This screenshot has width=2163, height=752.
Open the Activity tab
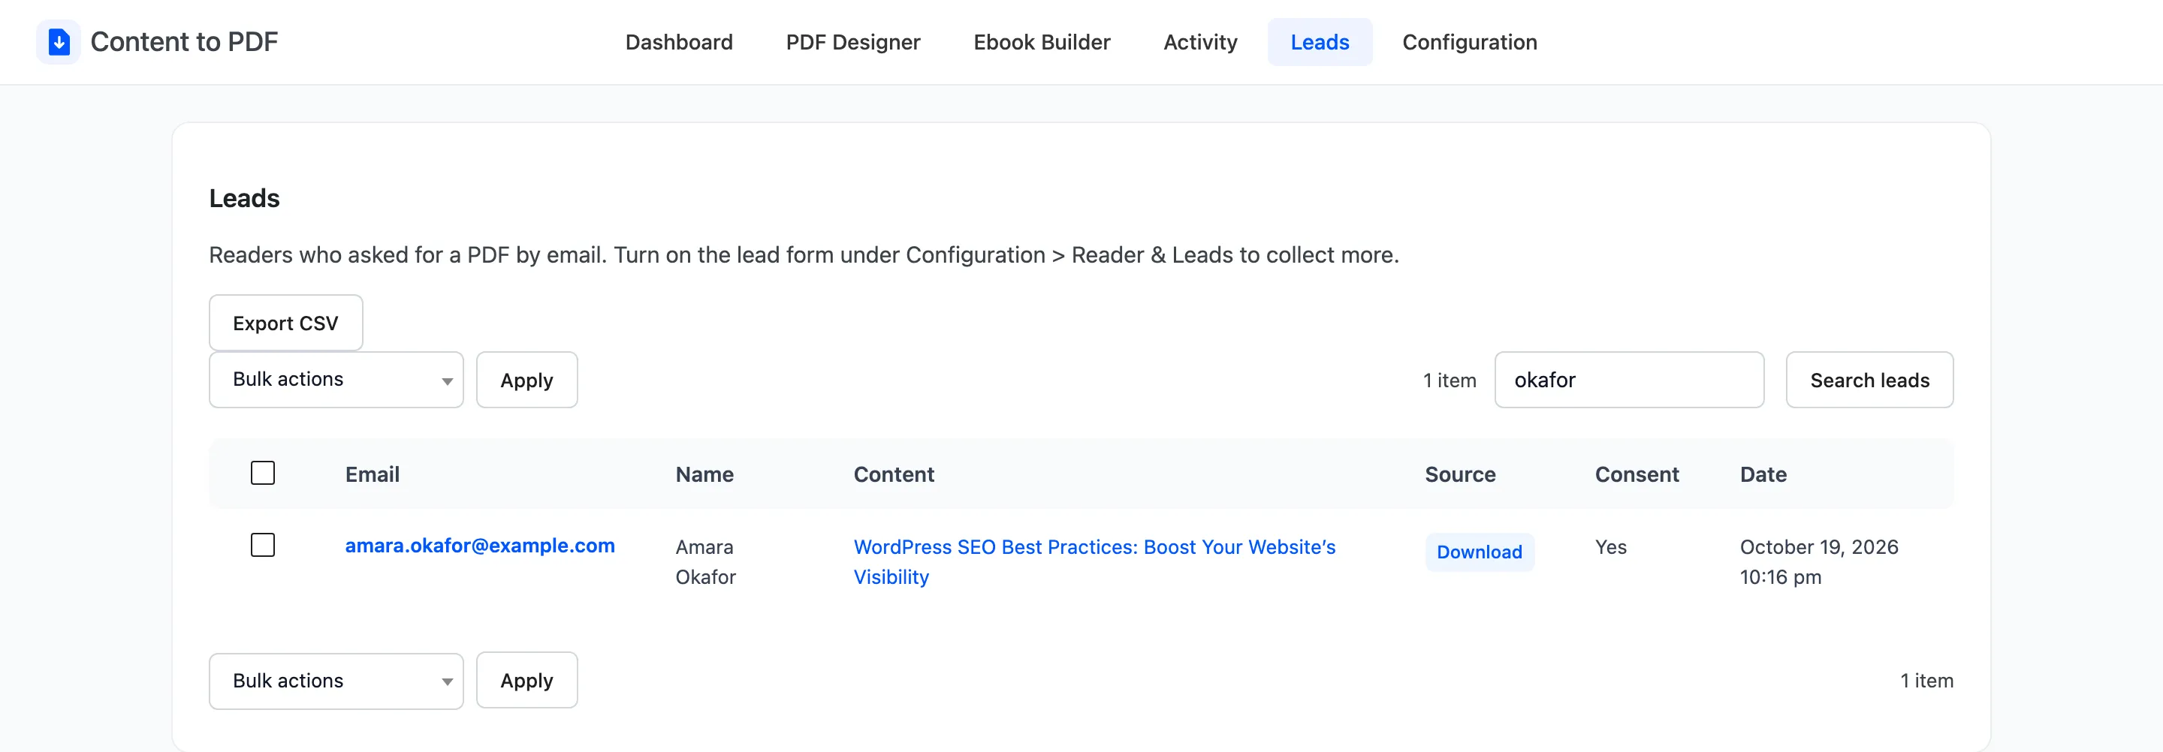1200,42
